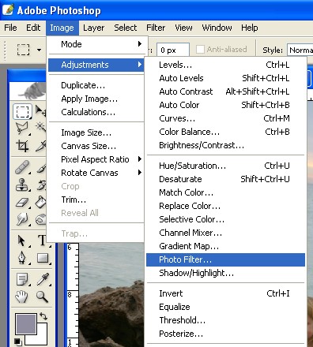Click the Adobe Photoshop title bar icon
The width and height of the screenshot is (313, 347).
coord(8,10)
